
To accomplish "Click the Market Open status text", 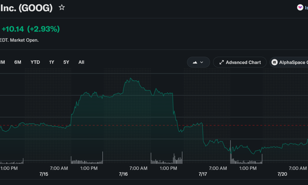I will pyautogui.click(x=24, y=40).
